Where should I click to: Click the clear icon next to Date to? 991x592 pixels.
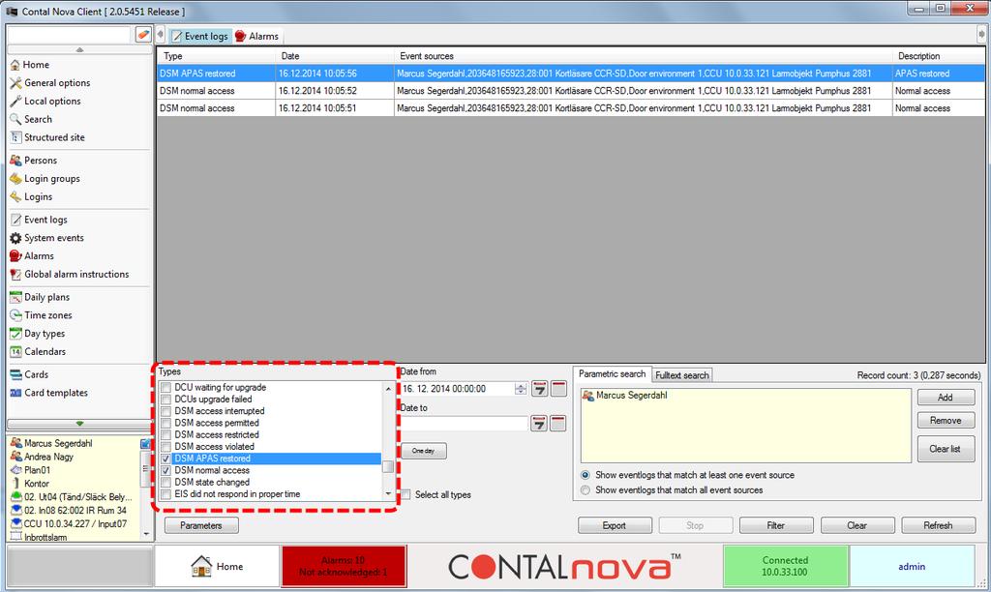(x=558, y=424)
